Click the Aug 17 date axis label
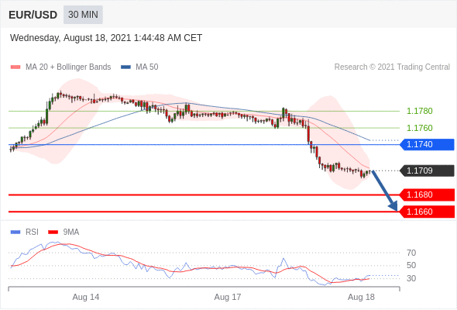 [228, 297]
